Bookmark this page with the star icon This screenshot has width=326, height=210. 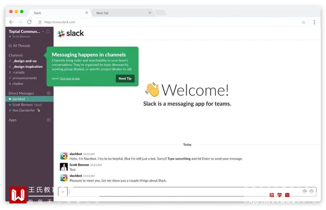pyautogui.click(x=304, y=22)
